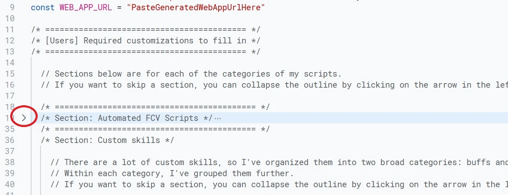Click line number 36 in the gutter

pyautogui.click(x=9, y=140)
